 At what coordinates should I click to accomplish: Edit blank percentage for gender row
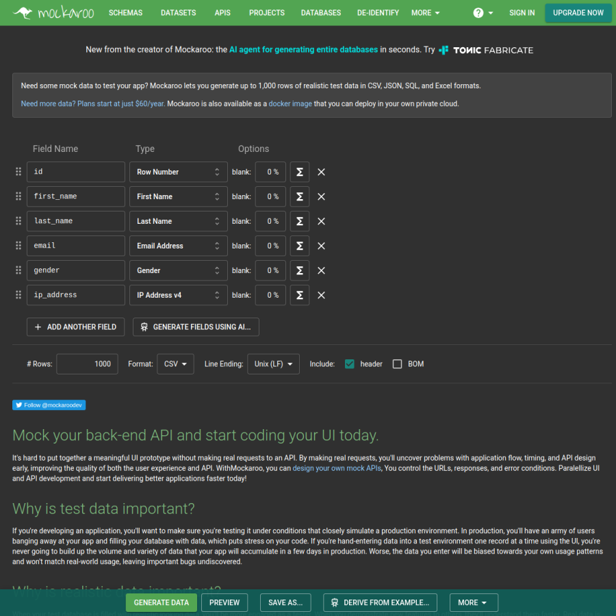(x=270, y=270)
